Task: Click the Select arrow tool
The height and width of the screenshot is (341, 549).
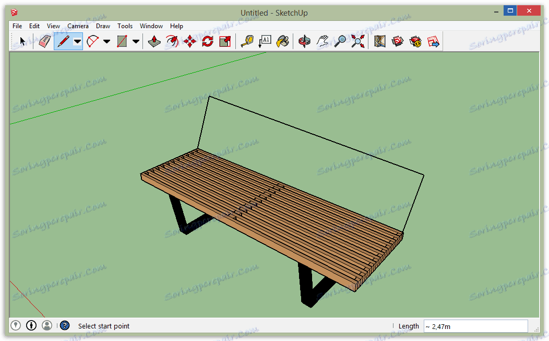Action: (x=22, y=41)
